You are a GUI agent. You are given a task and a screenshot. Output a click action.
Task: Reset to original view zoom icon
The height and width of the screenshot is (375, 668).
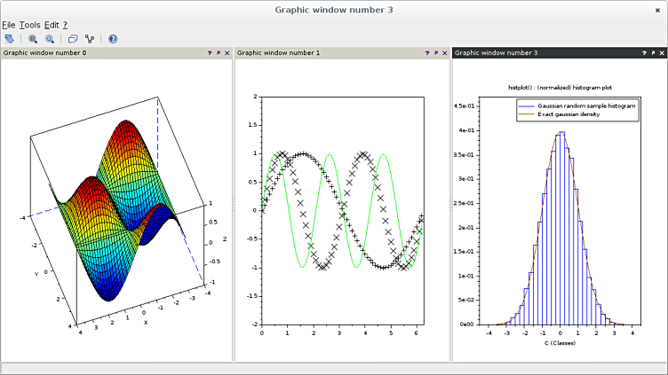point(50,39)
